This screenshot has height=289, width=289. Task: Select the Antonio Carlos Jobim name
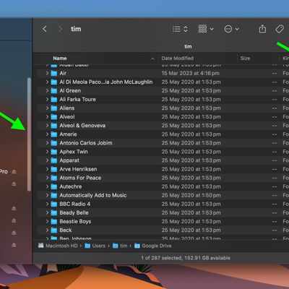[x=86, y=143]
